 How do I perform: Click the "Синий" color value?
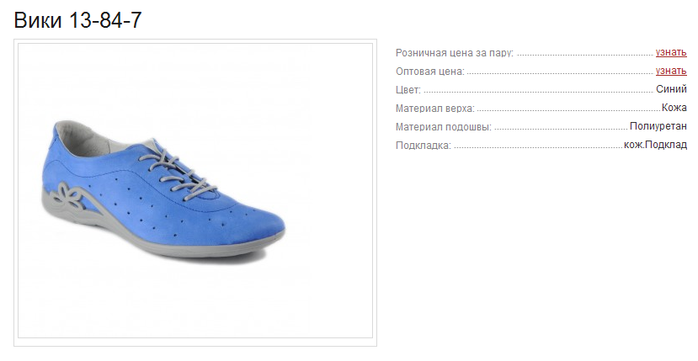click(671, 89)
